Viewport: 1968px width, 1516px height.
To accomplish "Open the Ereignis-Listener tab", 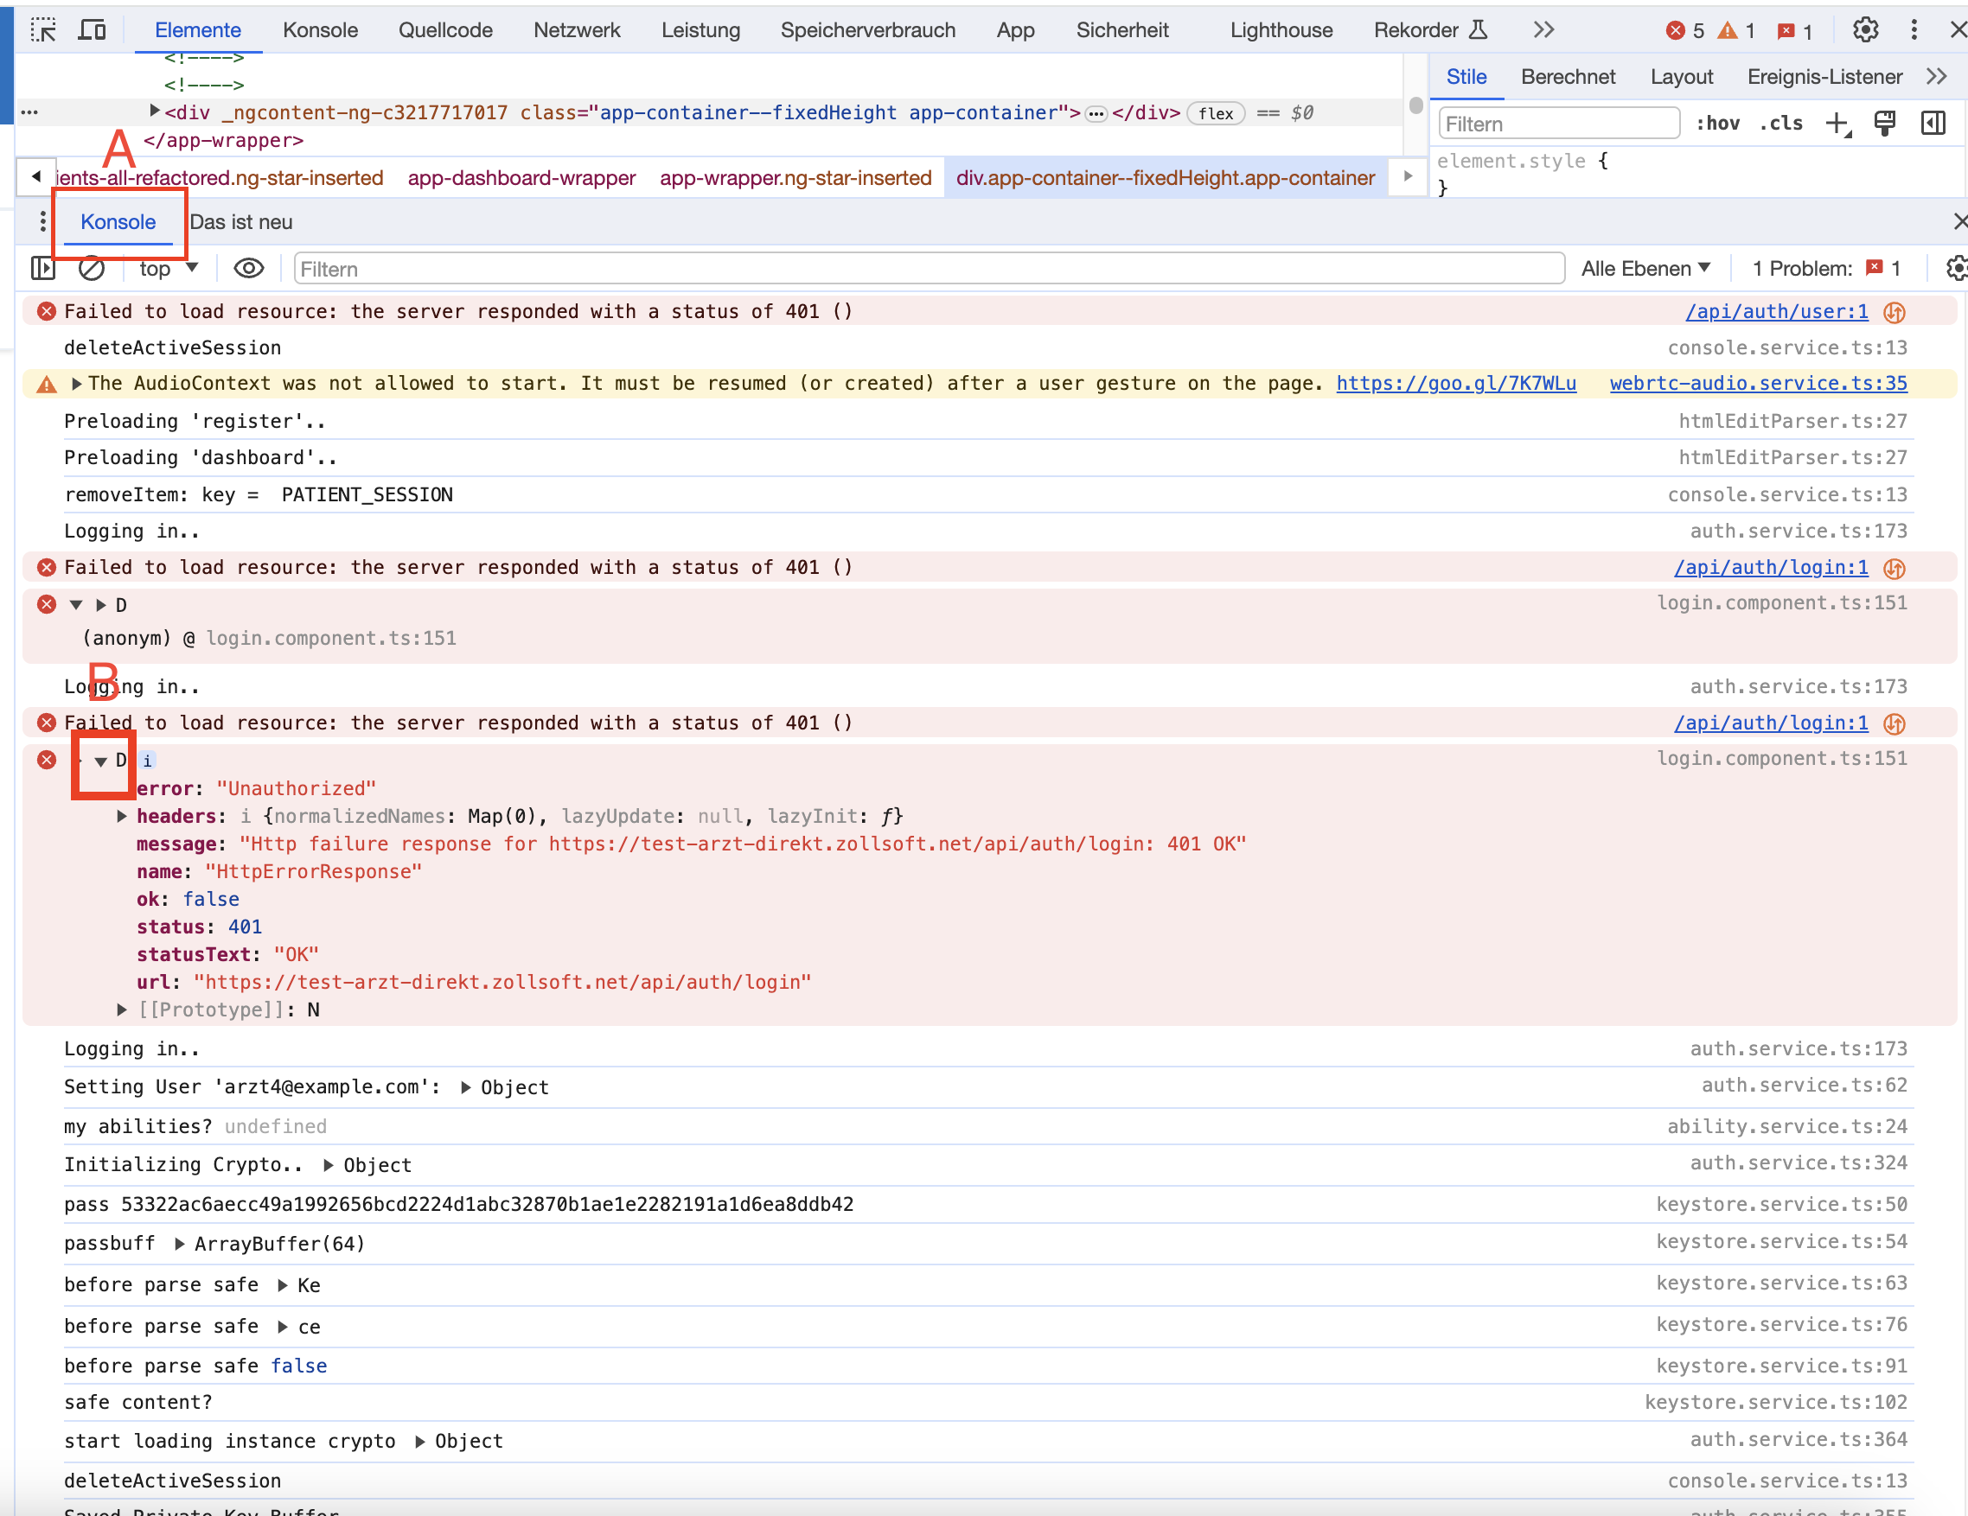I will [x=1824, y=77].
